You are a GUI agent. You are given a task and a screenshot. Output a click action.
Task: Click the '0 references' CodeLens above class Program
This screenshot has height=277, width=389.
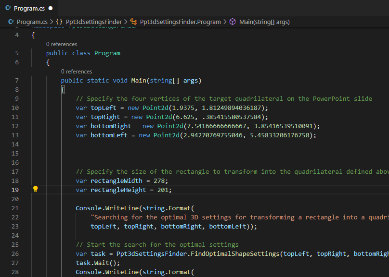pos(62,44)
